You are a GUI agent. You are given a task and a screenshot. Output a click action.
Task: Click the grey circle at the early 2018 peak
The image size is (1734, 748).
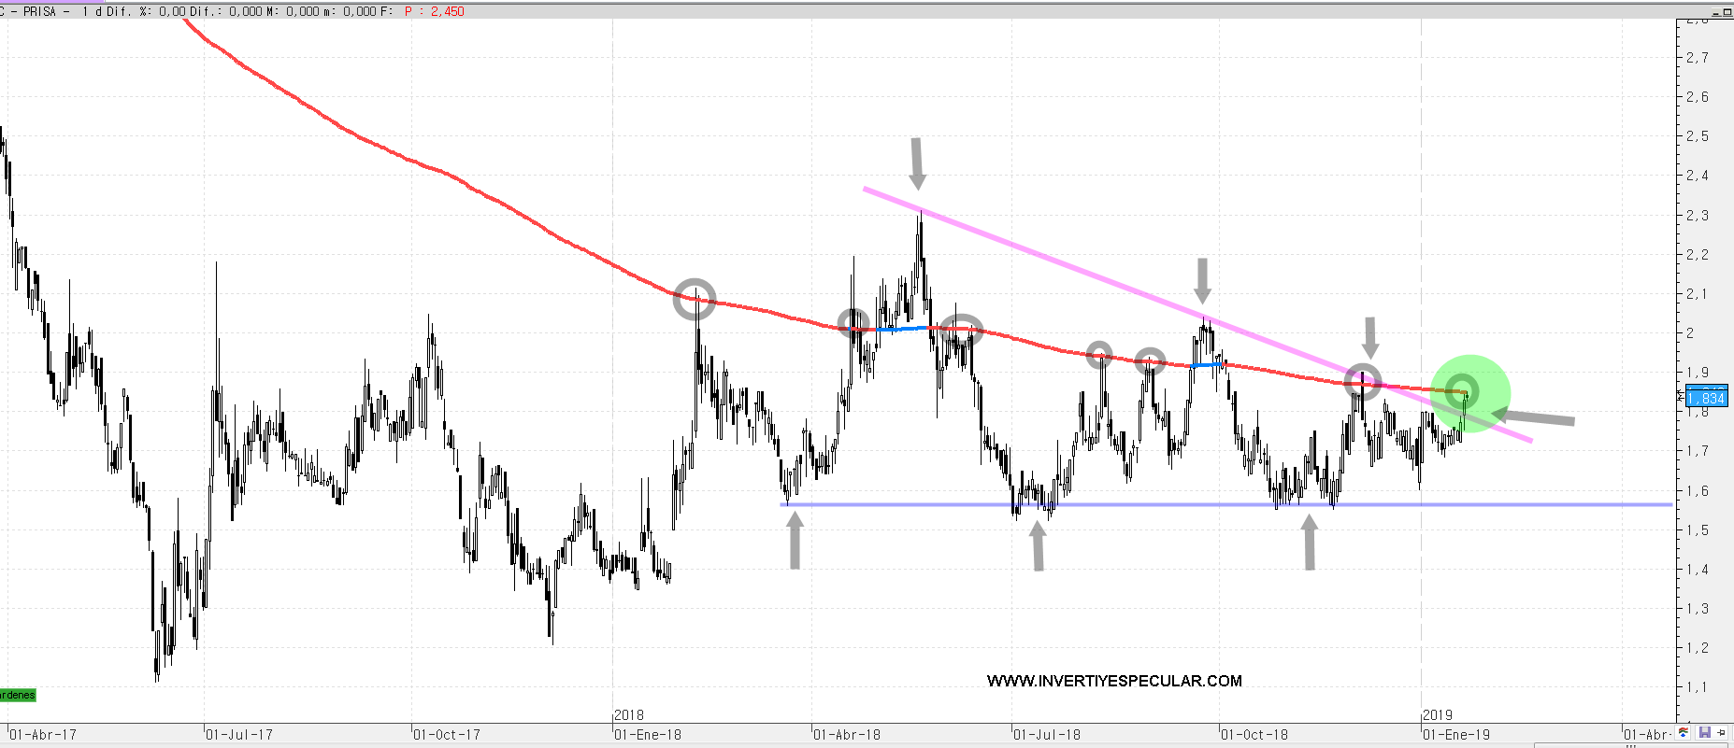pyautogui.click(x=695, y=299)
